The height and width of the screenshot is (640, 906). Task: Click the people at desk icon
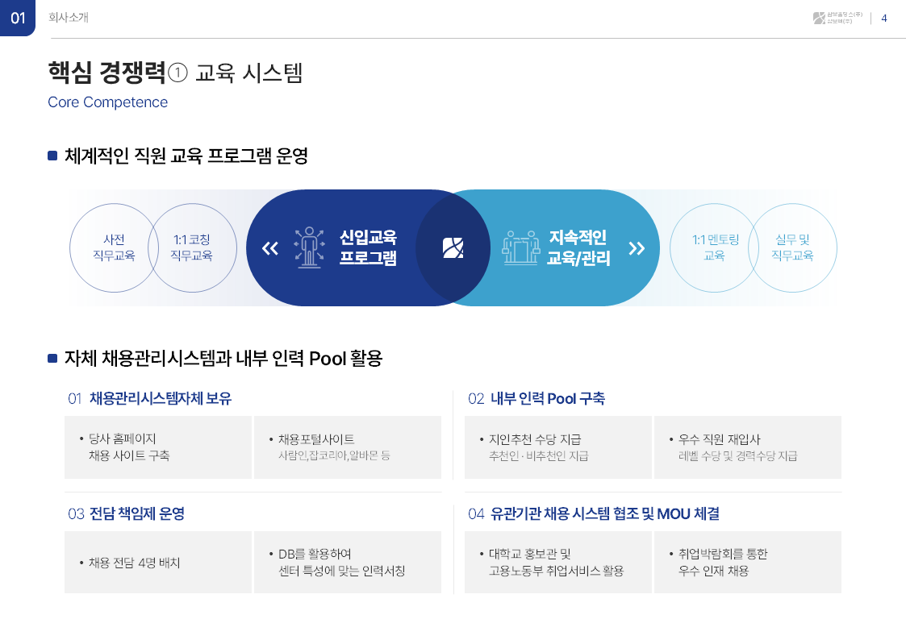(x=520, y=247)
